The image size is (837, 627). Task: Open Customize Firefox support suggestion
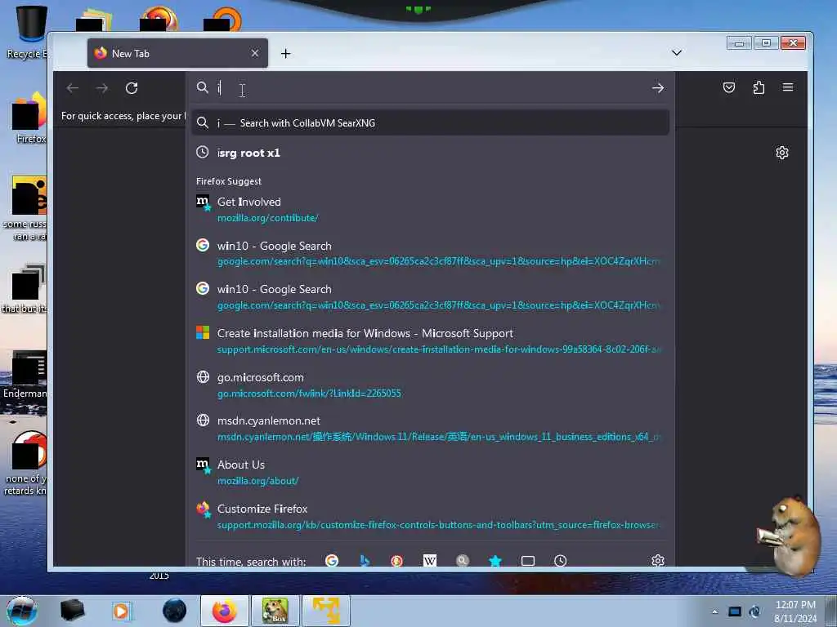[430, 517]
